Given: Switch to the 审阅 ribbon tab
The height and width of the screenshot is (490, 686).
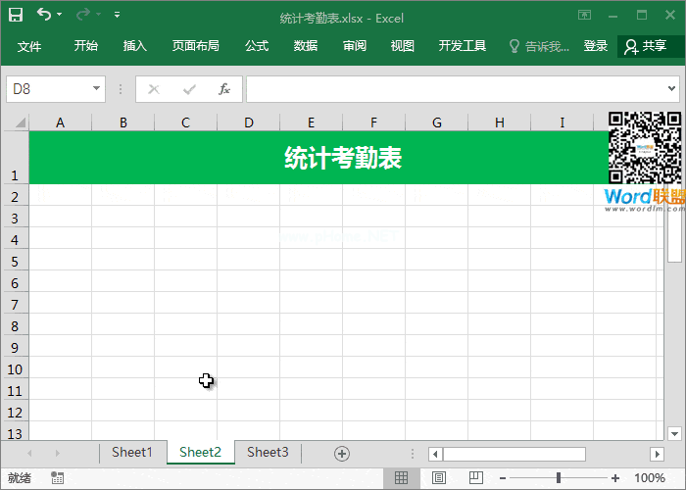Looking at the screenshot, I should tap(355, 45).
